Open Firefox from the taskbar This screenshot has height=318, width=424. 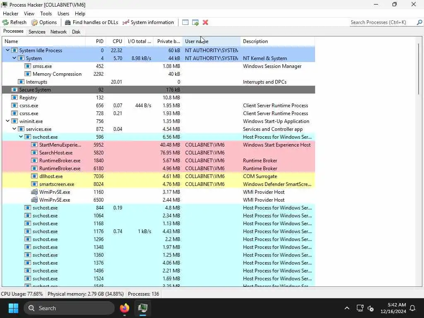[x=124, y=308]
